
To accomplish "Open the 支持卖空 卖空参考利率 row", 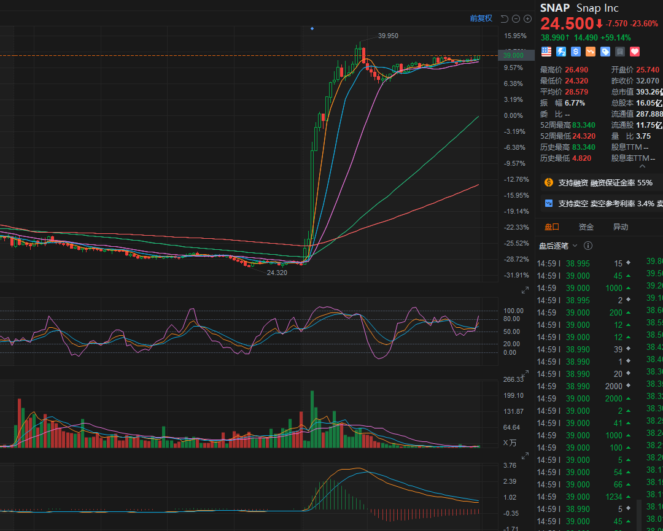I will [602, 203].
